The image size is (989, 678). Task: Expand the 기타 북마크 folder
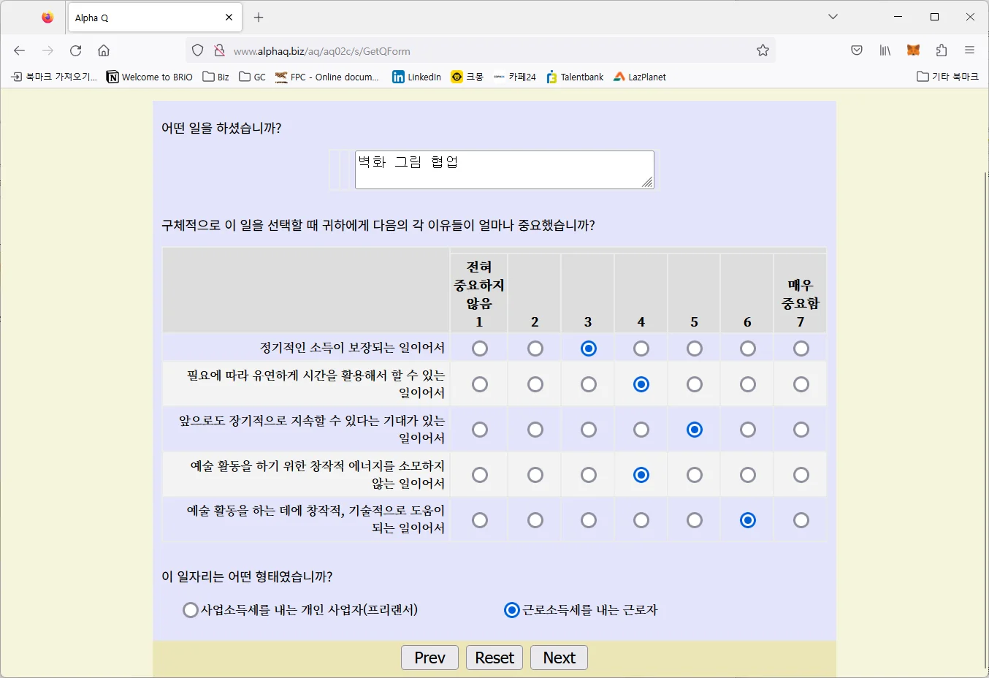947,77
